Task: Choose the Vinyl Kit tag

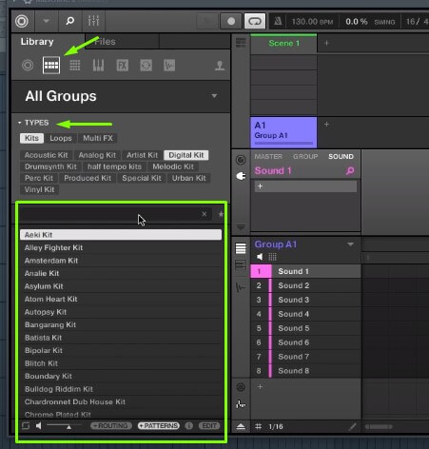Action: pyautogui.click(x=40, y=189)
